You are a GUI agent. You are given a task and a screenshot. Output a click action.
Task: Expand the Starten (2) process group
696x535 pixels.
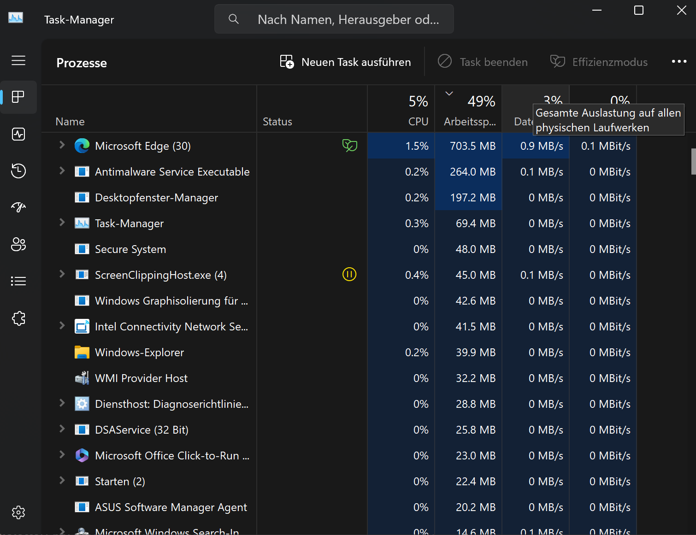coord(62,481)
